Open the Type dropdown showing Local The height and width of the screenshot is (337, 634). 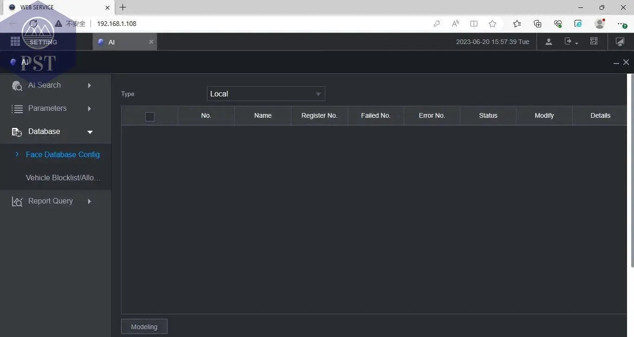[265, 94]
